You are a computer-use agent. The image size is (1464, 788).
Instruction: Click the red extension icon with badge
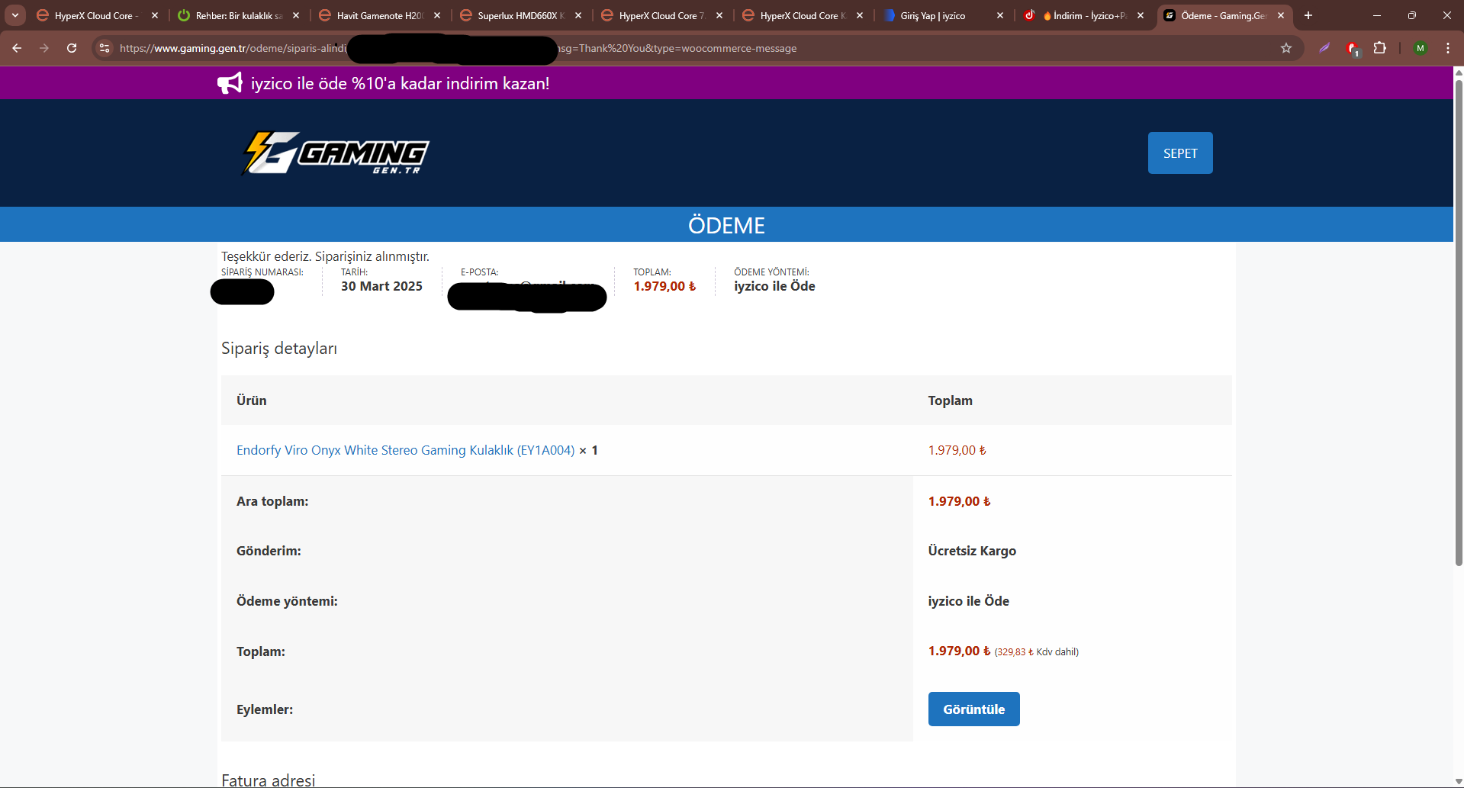pyautogui.click(x=1353, y=49)
